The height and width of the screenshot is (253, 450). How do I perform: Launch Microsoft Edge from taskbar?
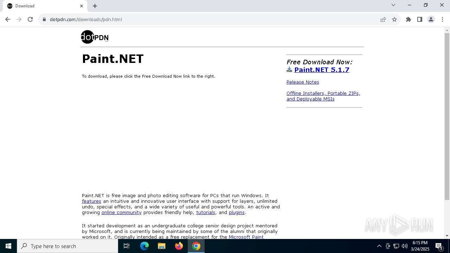pyautogui.click(x=144, y=246)
